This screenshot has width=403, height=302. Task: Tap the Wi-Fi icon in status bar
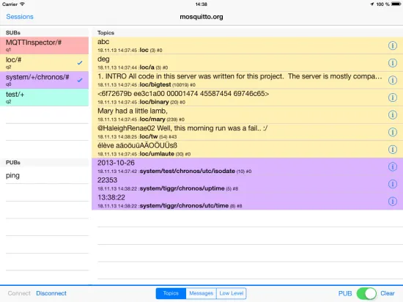23,4
